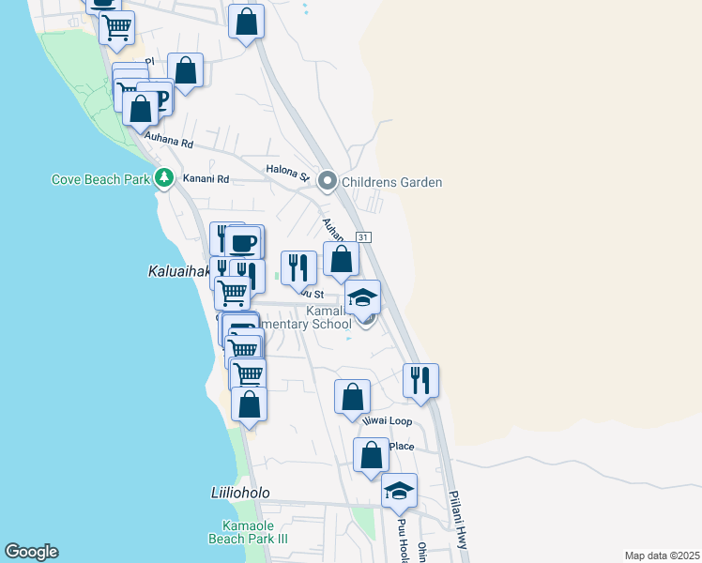The height and width of the screenshot is (563, 702).
Task: Click the Piilani Hwy road label
Action: (x=458, y=520)
